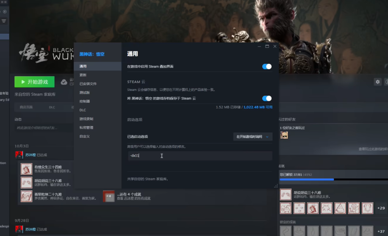Viewport: 388px width, 236px height.
Task: Click the friend avatar with sunglasses
Action: click(x=284, y=135)
